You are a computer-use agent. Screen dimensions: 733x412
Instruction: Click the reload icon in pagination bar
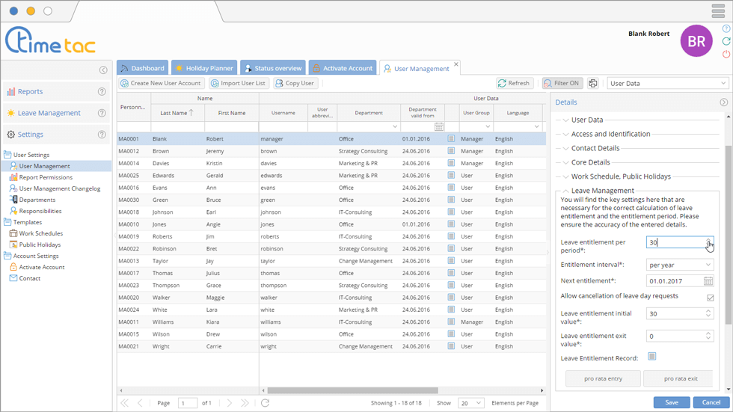pyautogui.click(x=265, y=403)
